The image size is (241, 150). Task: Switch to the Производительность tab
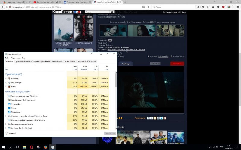click(x=23, y=61)
